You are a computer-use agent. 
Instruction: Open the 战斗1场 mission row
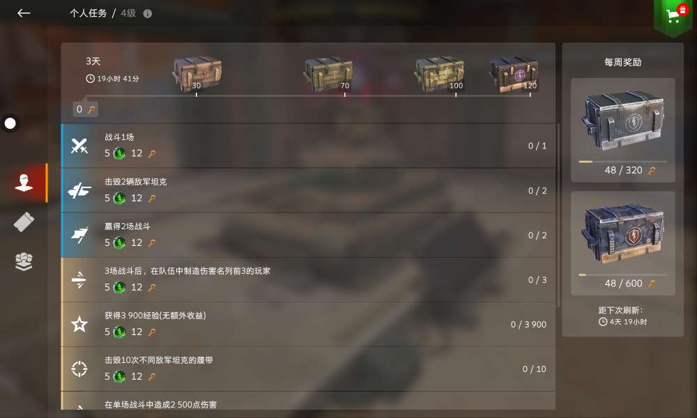tap(308, 146)
